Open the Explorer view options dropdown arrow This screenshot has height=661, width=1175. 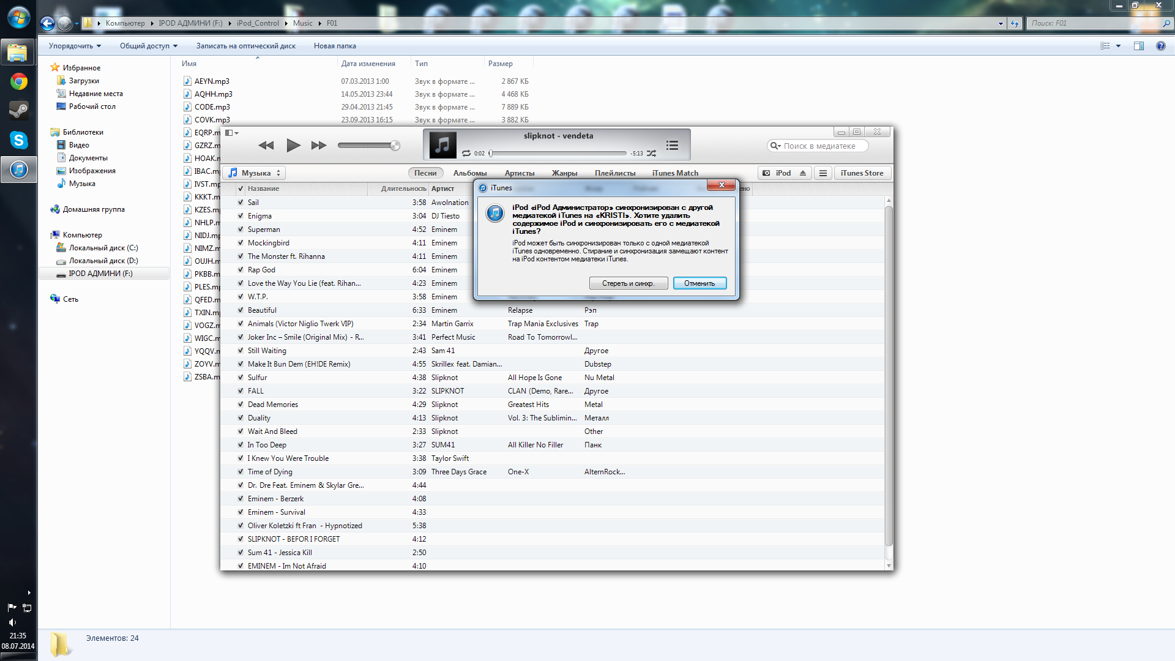click(1118, 46)
